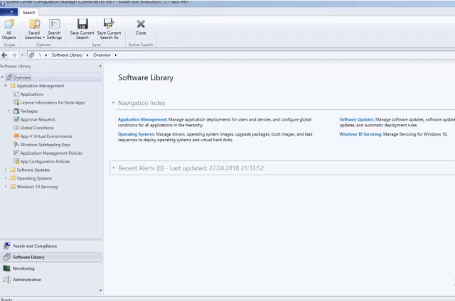455x301 pixels.
Task: Click the Application Management link
Action: coord(142,120)
